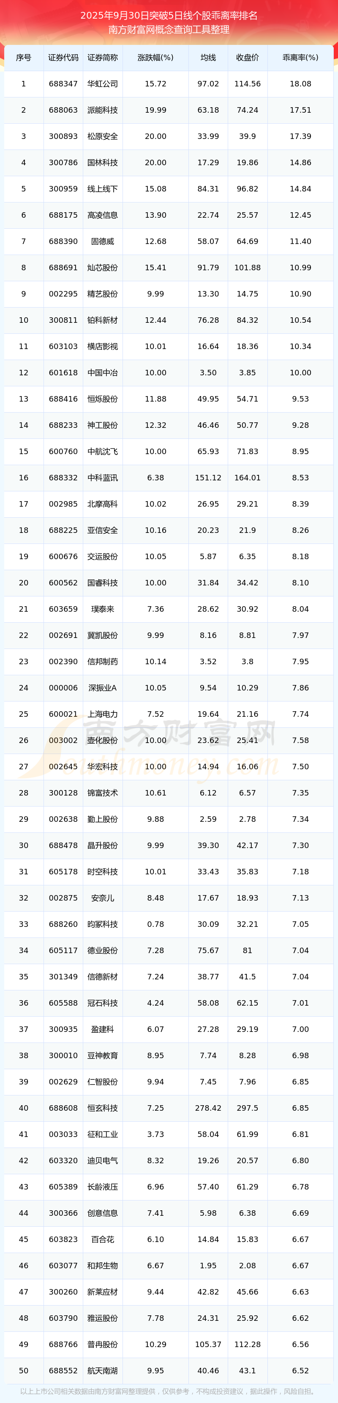Click stock name 中航沈飞
The image size is (338, 1403).
pos(103,452)
